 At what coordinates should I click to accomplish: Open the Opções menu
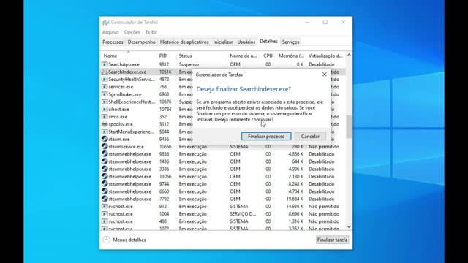coord(132,32)
